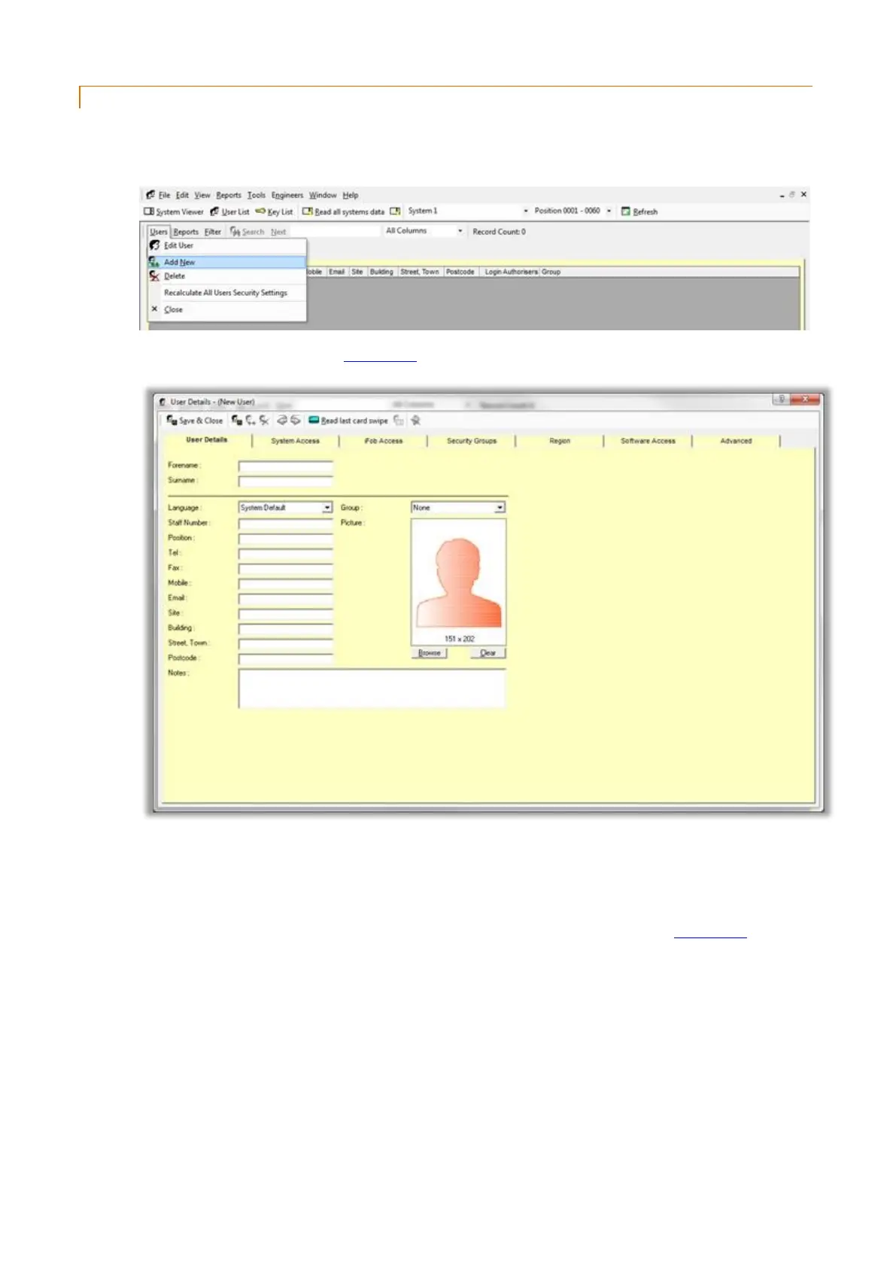Click the Browse picture button
Screen dimensions: 896x1267
430,653
